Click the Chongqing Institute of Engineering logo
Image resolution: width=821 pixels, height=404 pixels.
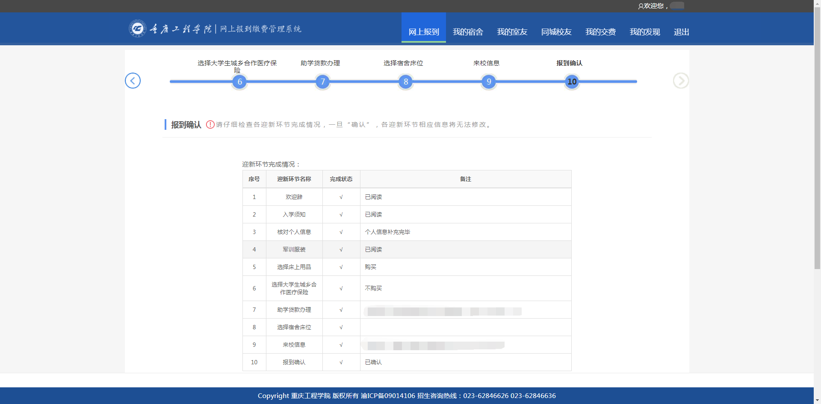point(137,29)
